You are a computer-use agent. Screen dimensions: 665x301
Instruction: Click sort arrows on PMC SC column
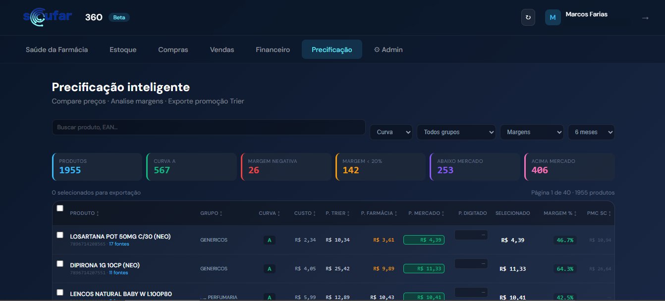pyautogui.click(x=610, y=213)
